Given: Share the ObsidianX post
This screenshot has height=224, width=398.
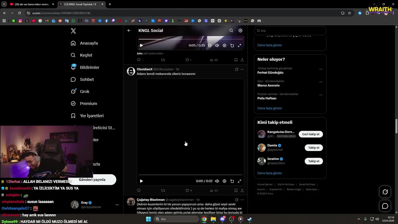Looking at the screenshot, I should [x=242, y=190].
